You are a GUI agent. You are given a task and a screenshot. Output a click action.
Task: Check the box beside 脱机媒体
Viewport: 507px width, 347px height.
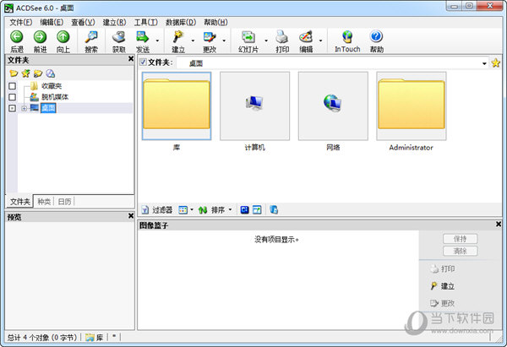click(13, 97)
